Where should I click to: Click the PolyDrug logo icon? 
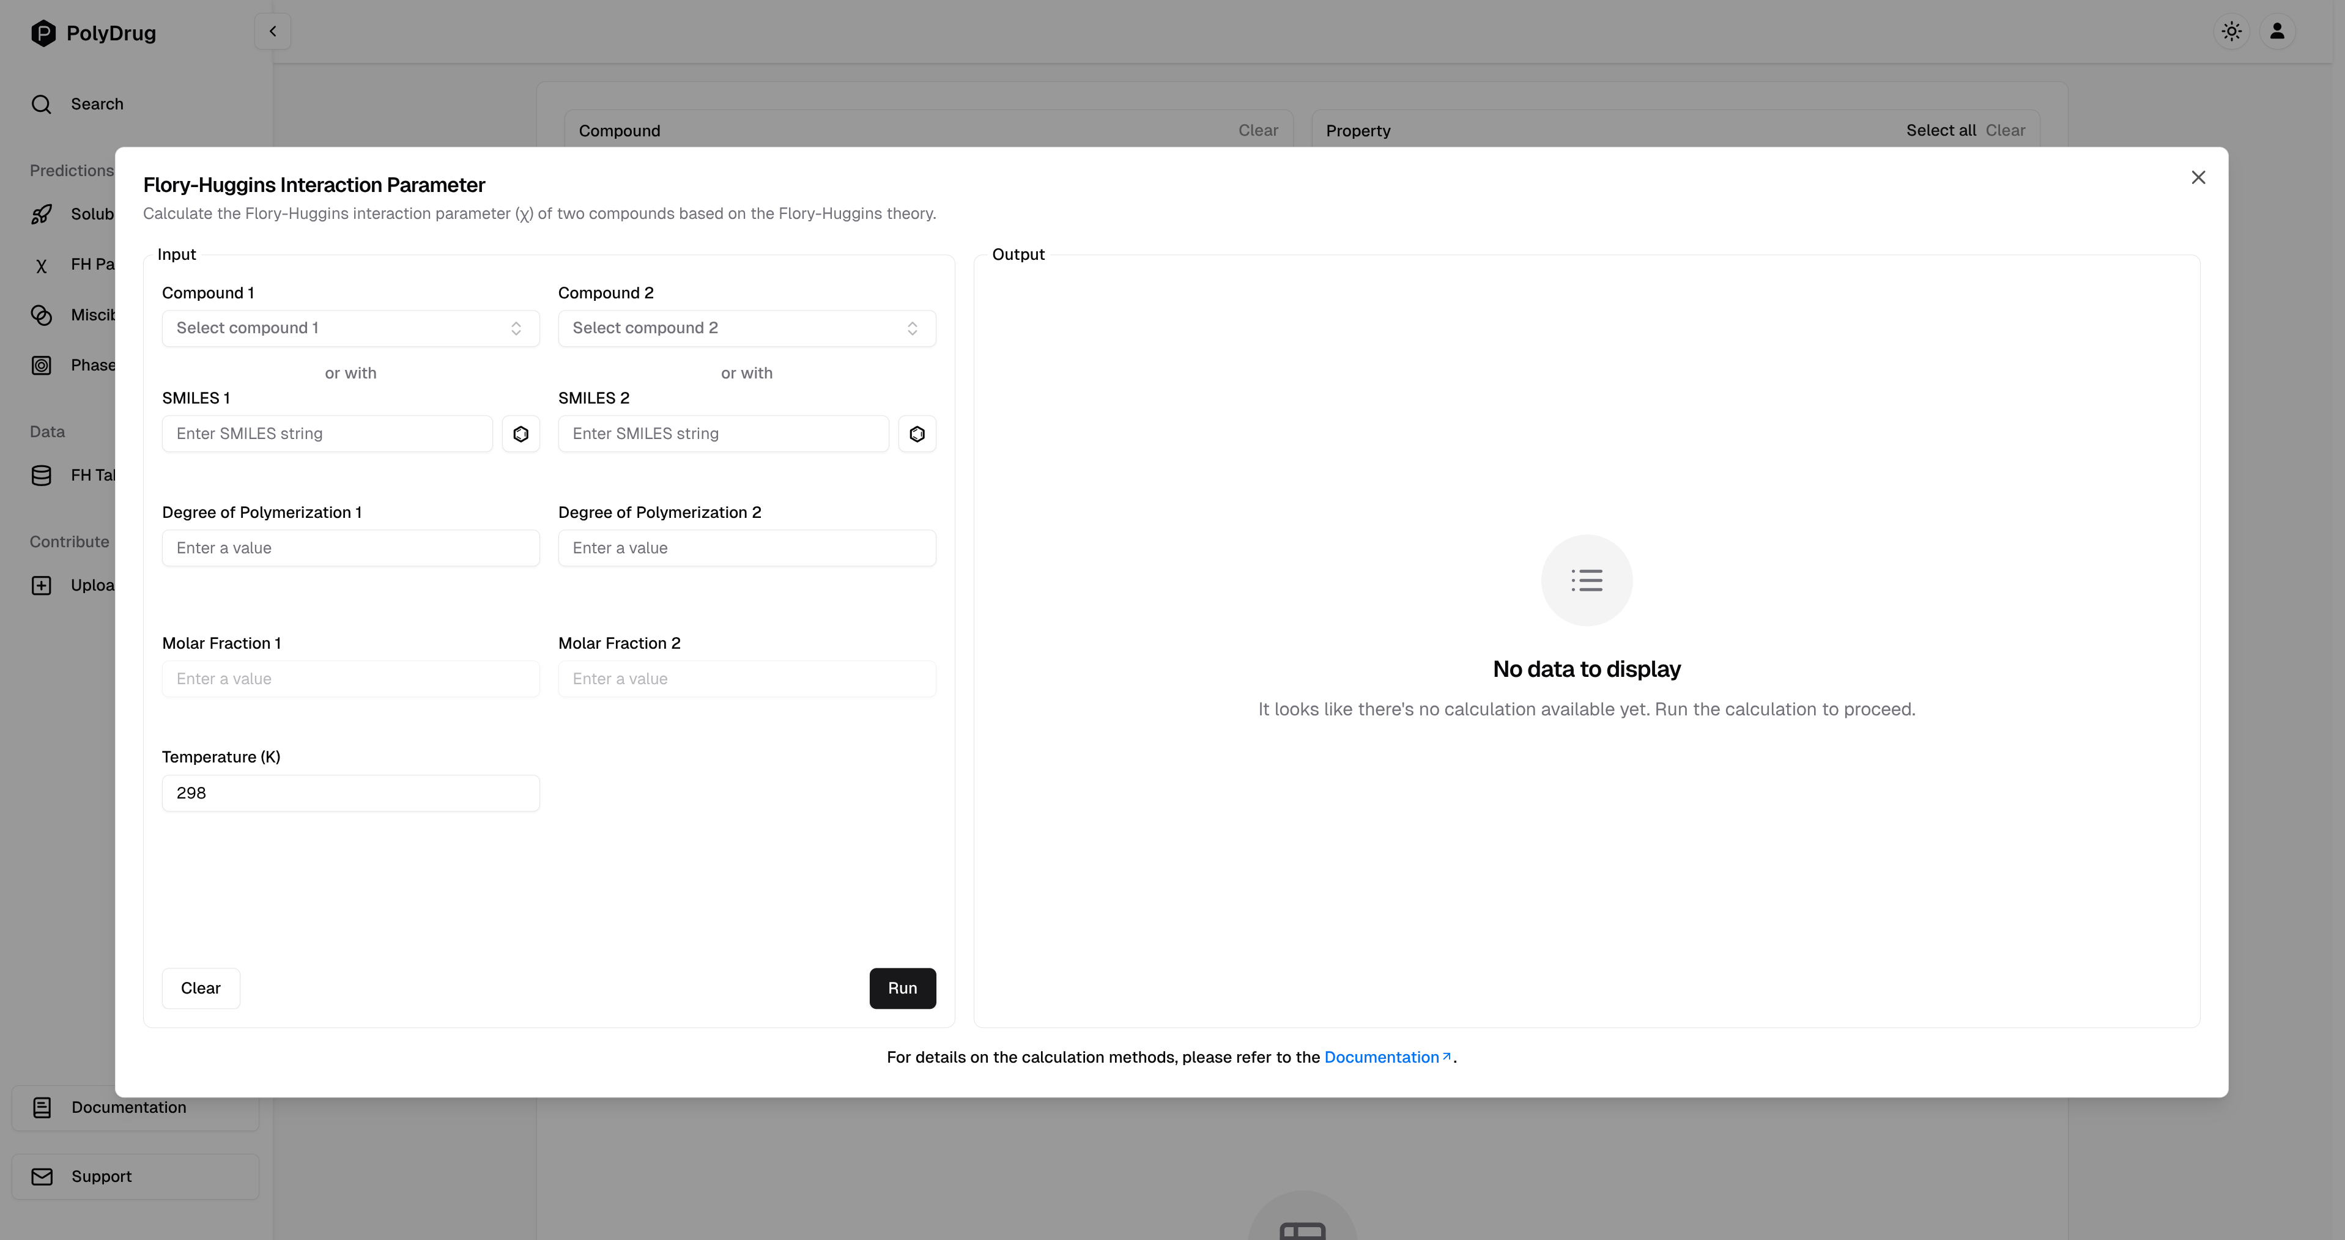43,34
